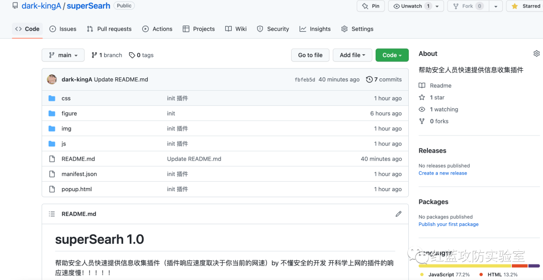Click the dark-kingA avatar image

coord(52,79)
